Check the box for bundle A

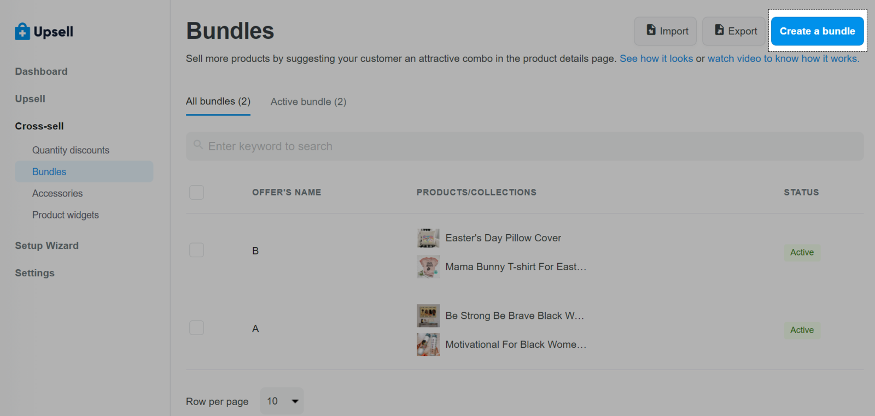tap(196, 328)
